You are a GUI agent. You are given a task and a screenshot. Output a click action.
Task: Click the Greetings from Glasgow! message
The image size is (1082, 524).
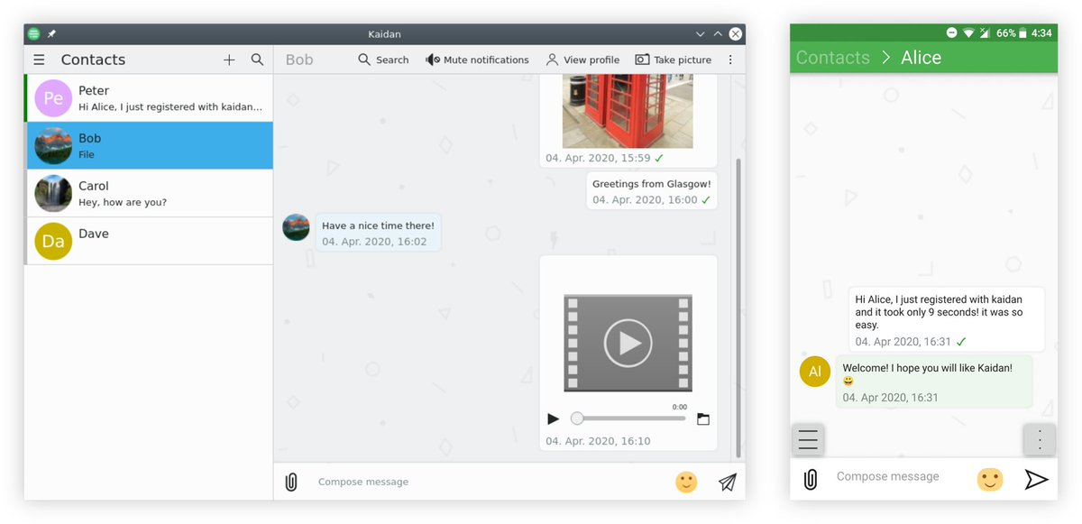pyautogui.click(x=652, y=191)
